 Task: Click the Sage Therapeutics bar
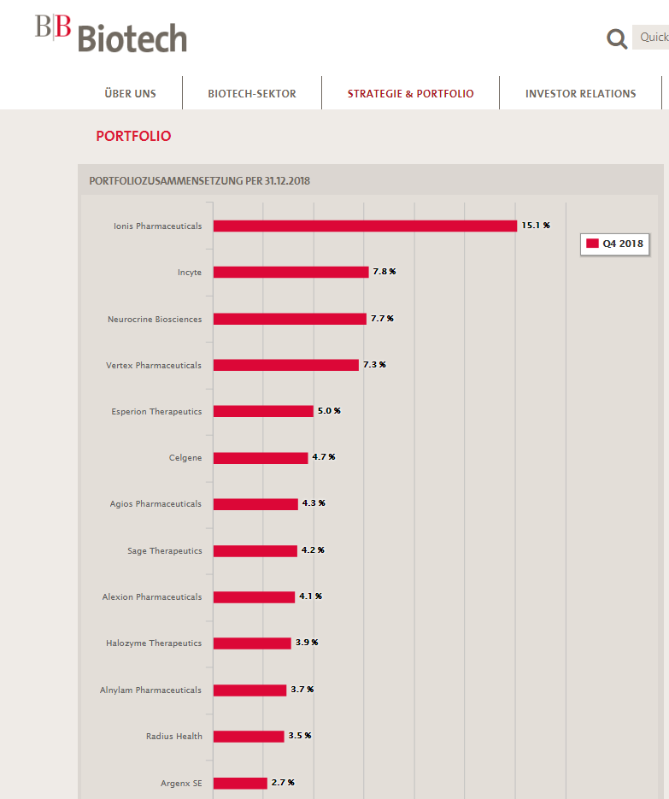tap(255, 551)
